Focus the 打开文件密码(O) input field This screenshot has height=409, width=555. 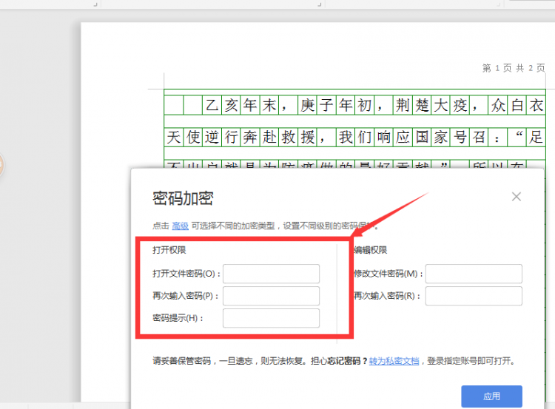point(271,274)
